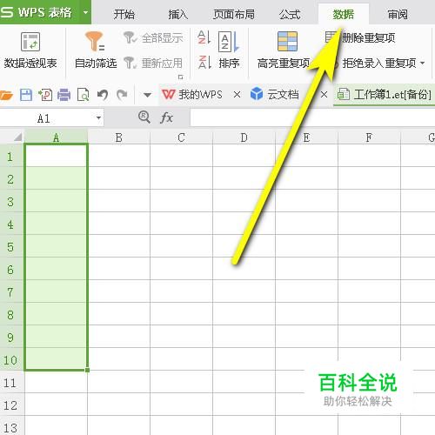Viewport: 435px width, 435px height.
Task: Select column D header
Action: click(x=244, y=137)
